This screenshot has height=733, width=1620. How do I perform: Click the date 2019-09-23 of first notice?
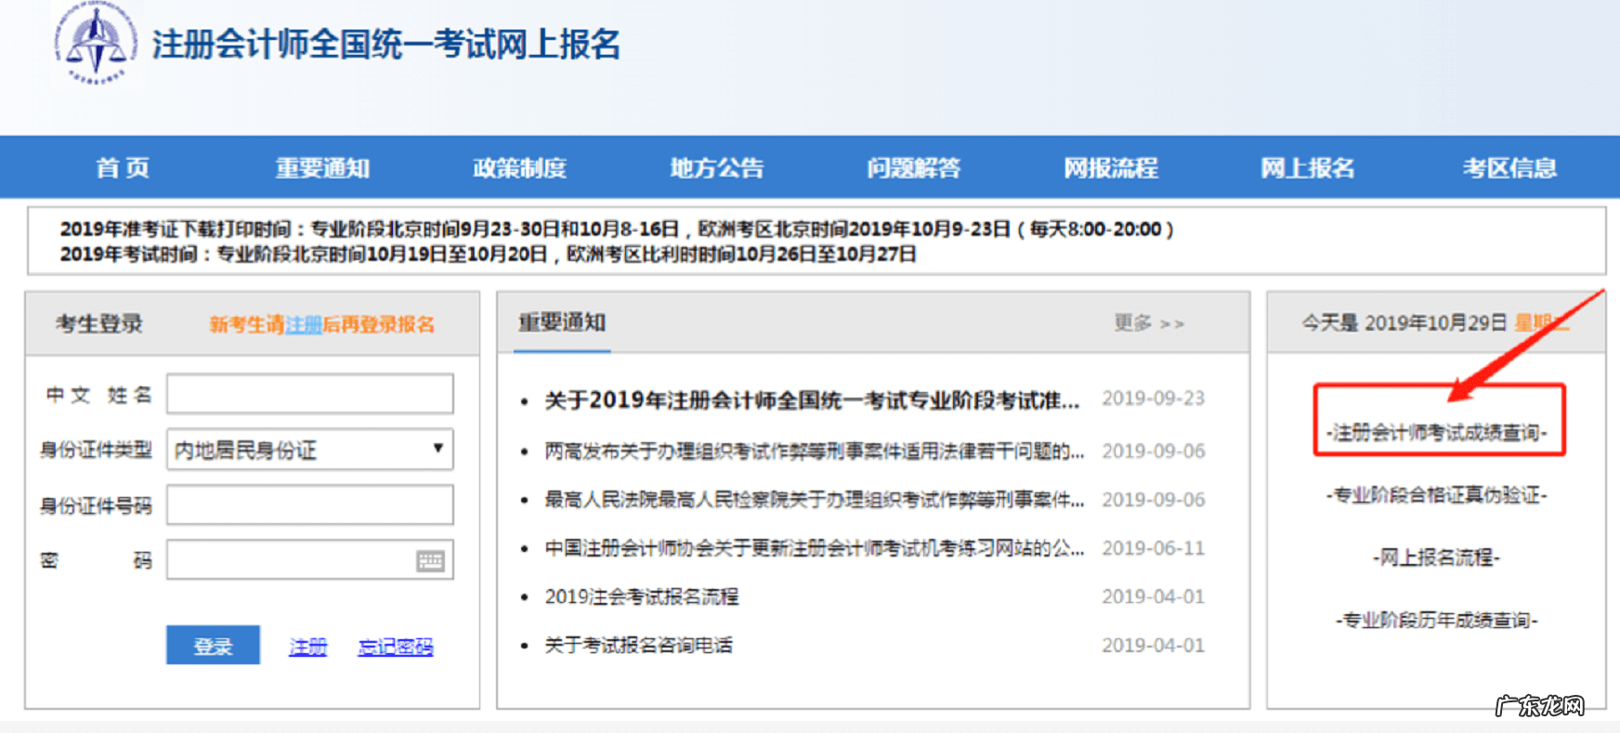pyautogui.click(x=1153, y=399)
